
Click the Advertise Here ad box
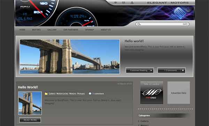pyautogui.click(x=179, y=93)
